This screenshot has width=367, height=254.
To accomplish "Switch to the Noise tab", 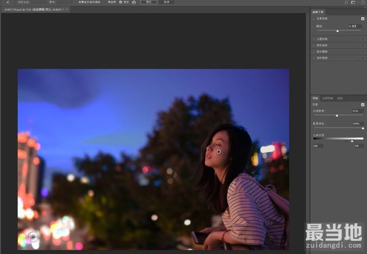I will (340, 98).
